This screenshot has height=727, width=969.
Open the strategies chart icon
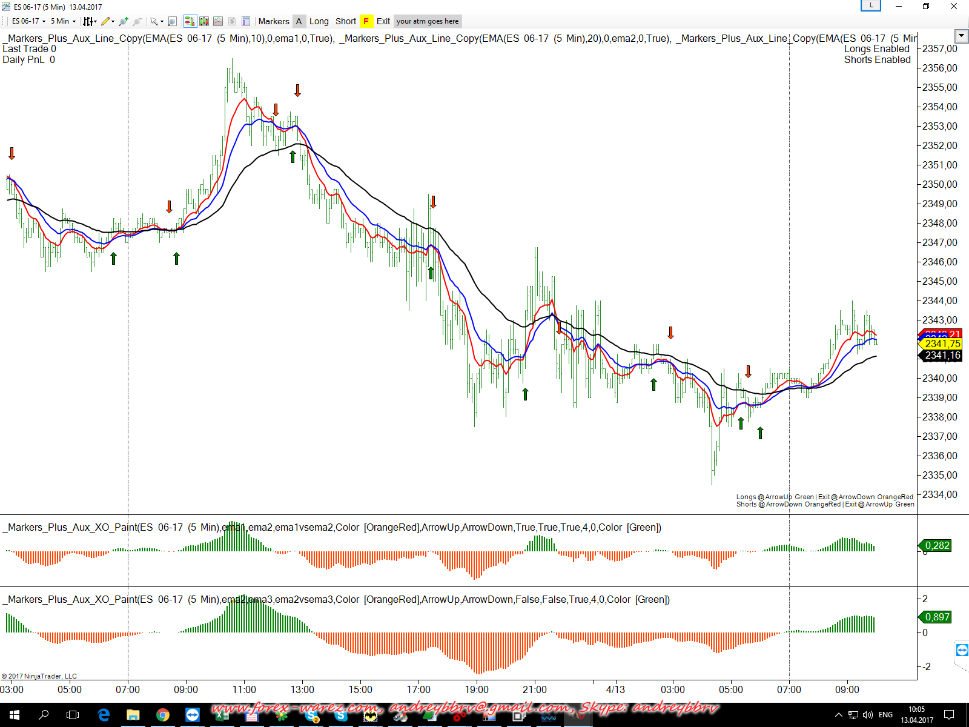pos(218,21)
